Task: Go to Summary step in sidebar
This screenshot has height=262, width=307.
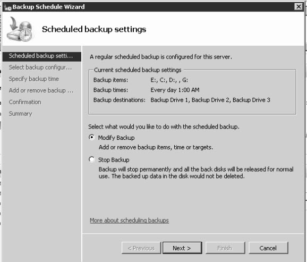Action: coord(21,114)
